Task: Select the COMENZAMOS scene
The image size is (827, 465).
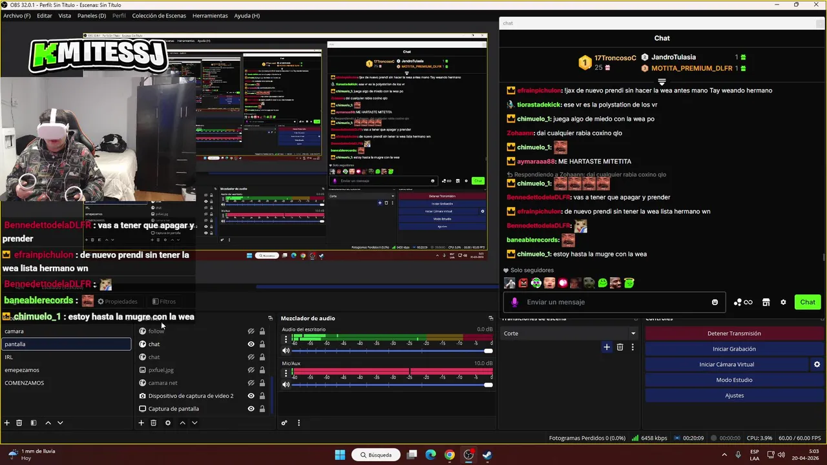Action: (x=66, y=383)
